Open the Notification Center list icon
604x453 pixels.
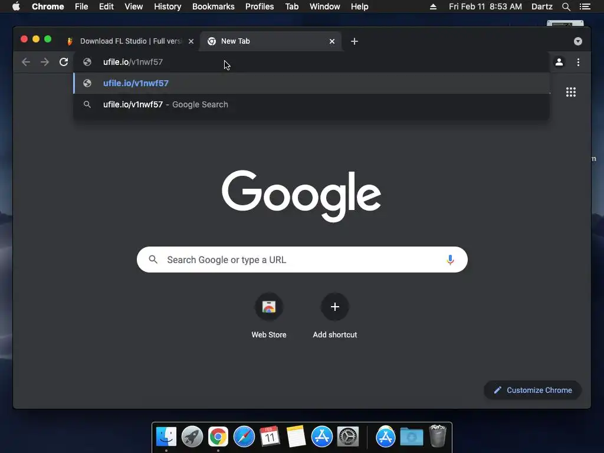point(585,6)
